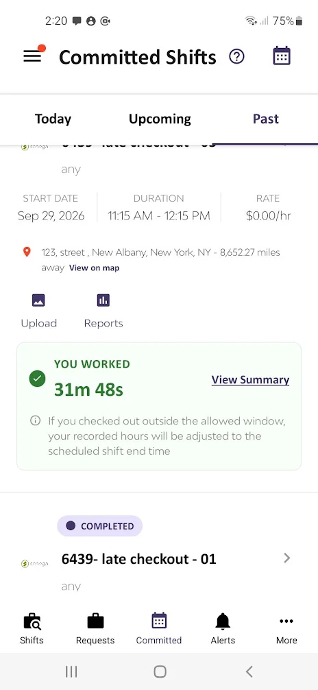Select the Committed navigation item
This screenshot has width=318, height=690.
point(159,628)
